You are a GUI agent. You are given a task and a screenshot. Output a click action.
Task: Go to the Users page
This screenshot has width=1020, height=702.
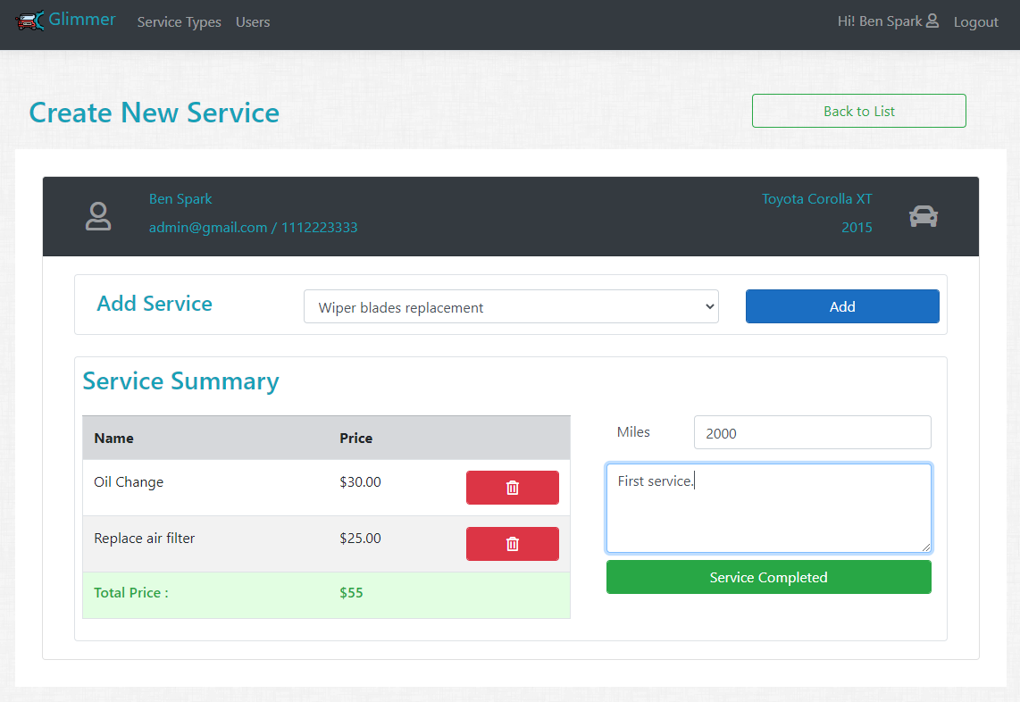[x=253, y=22]
